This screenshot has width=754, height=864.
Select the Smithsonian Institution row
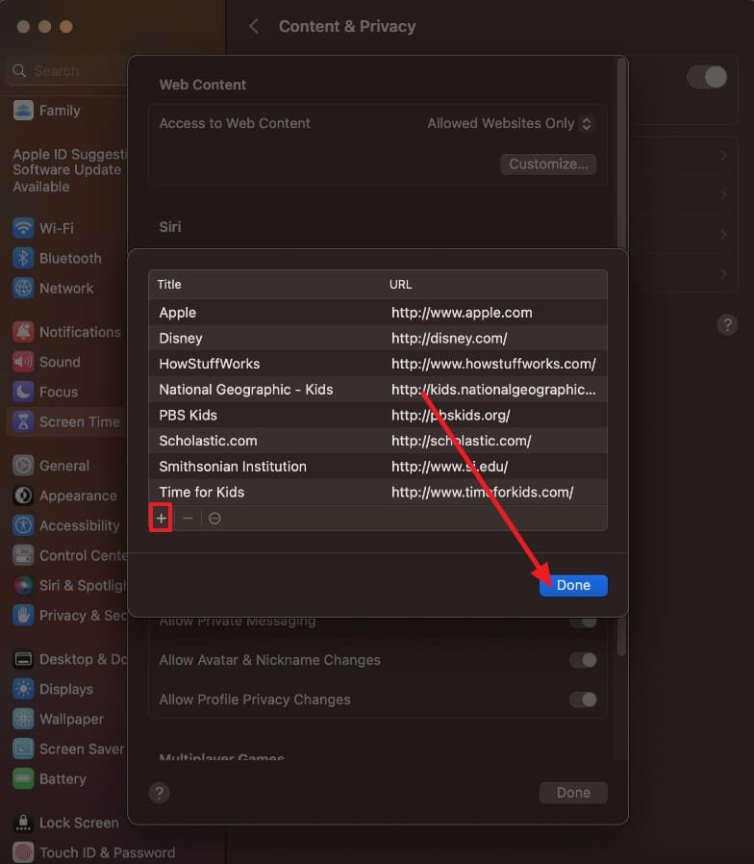pyautogui.click(x=378, y=467)
